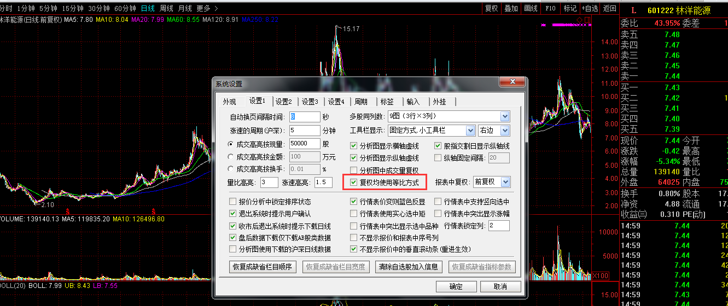Image resolution: width=728 pixels, height=306 pixels.
Task: Toggle 分析图显示纵轴虚线 checkbox
Action: (x=354, y=158)
